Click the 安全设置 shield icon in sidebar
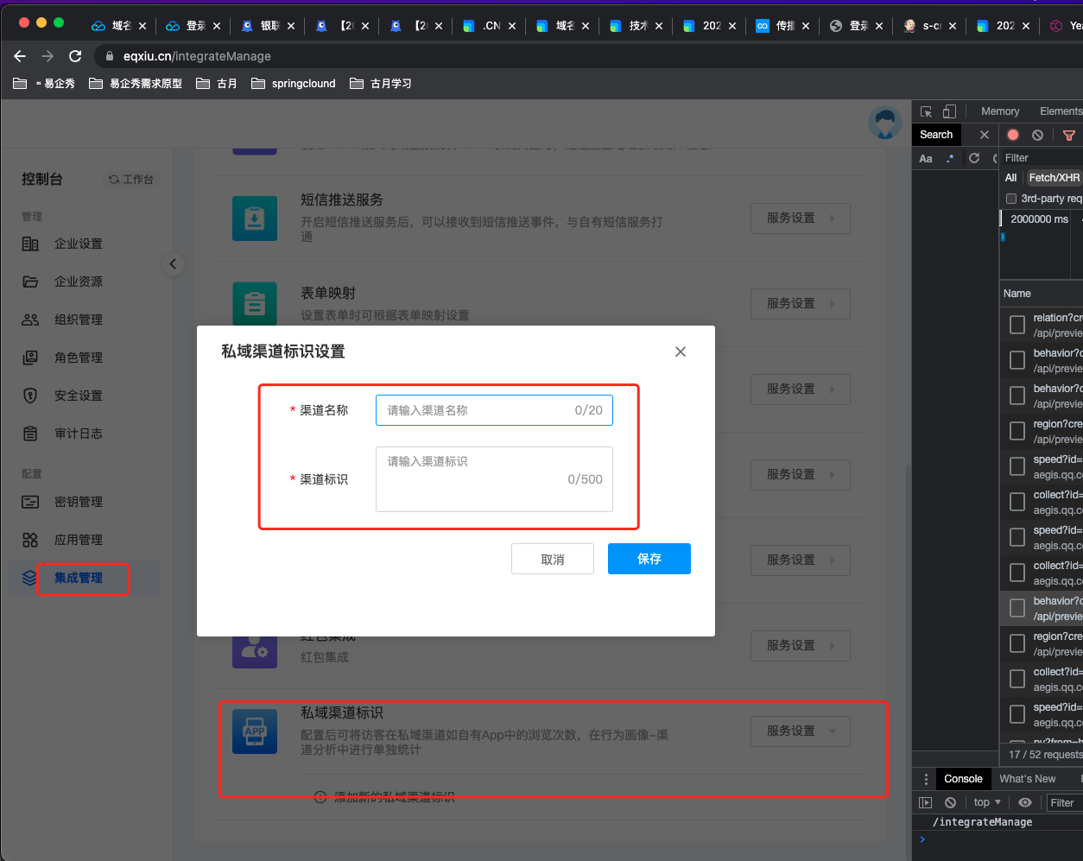Image resolution: width=1083 pixels, height=861 pixels. point(30,396)
